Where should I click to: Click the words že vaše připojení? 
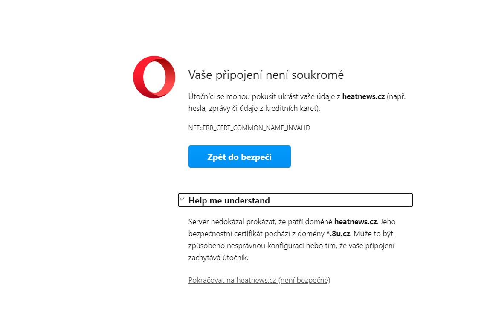tap(367, 246)
